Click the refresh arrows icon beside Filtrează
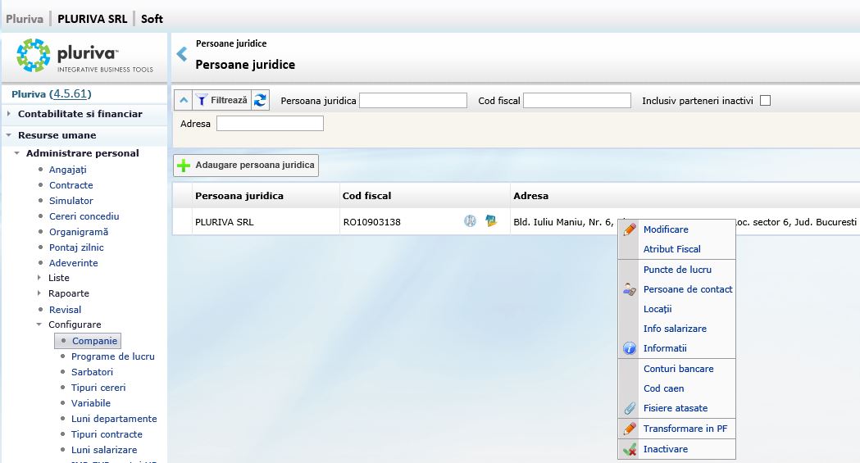 pos(260,100)
